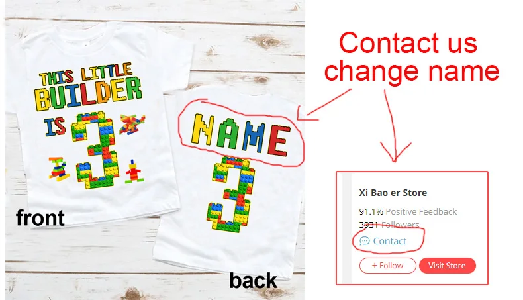The width and height of the screenshot is (523, 300).
Task: Click the Lego helicopter graphic on front shirt
Action: tap(132, 124)
